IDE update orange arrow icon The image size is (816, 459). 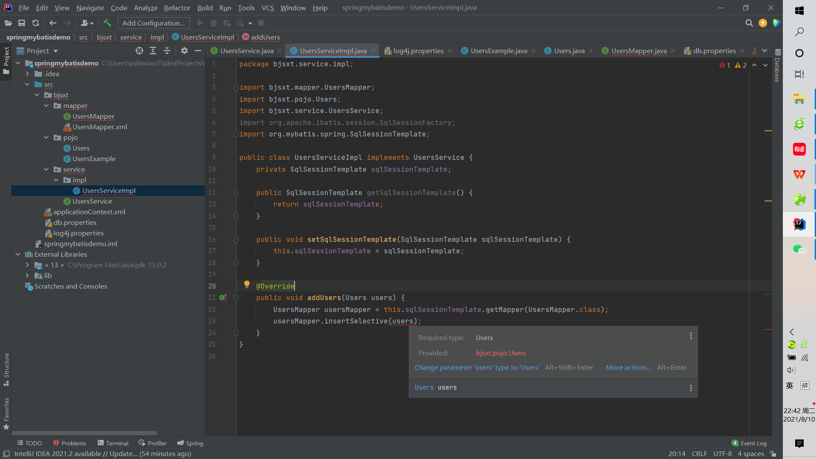[763, 23]
